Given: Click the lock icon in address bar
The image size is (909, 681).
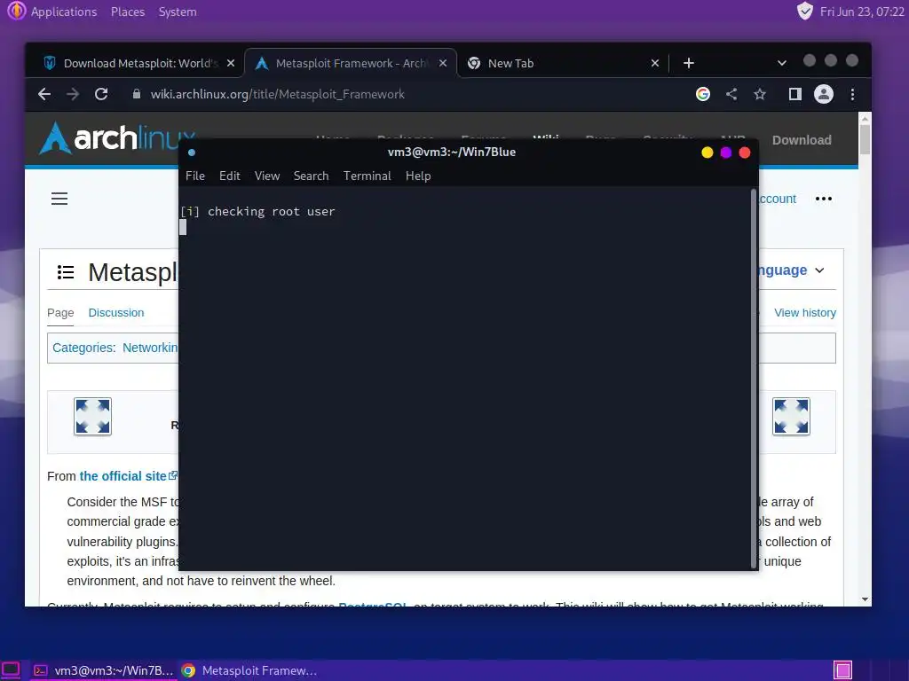Looking at the screenshot, I should pos(137,94).
